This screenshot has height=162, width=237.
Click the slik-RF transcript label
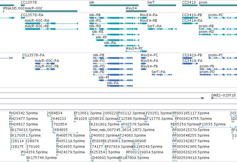[x=101, y=37]
